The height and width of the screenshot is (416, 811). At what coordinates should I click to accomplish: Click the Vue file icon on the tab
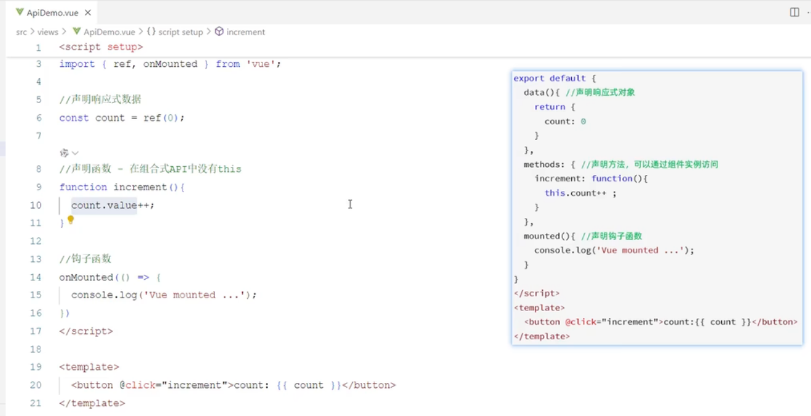point(20,12)
